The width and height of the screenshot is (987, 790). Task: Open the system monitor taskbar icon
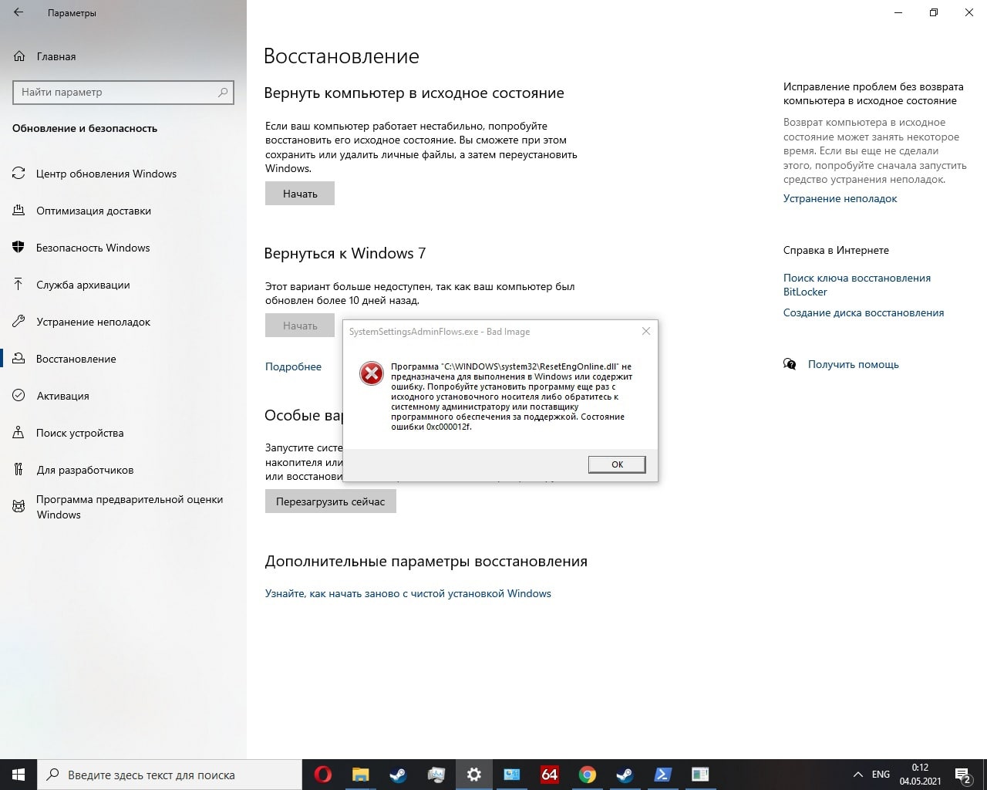point(436,775)
